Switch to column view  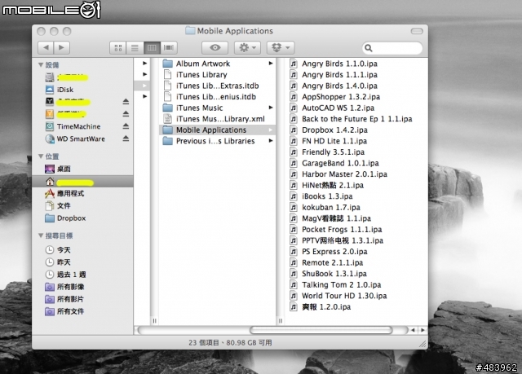(152, 48)
